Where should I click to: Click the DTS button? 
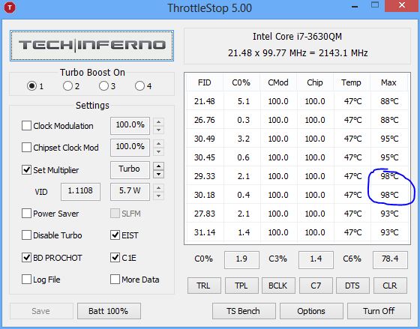(x=352, y=286)
